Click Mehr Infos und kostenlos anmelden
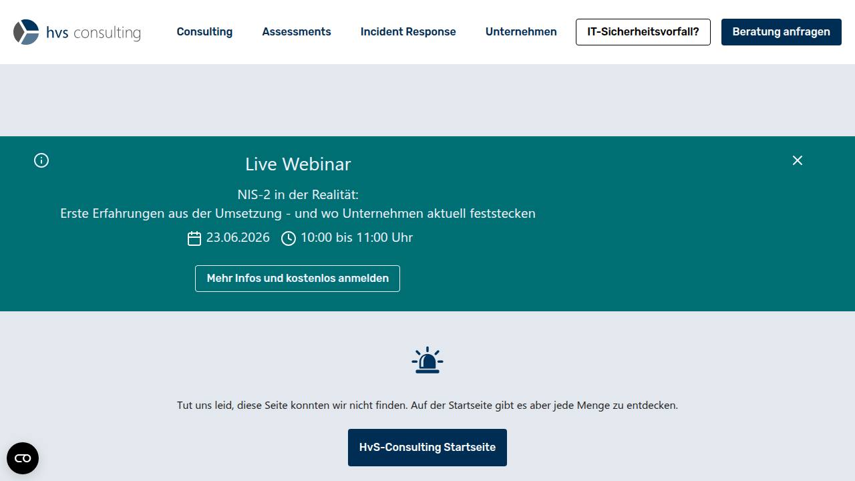Screen dimensions: 855x481 (297, 279)
